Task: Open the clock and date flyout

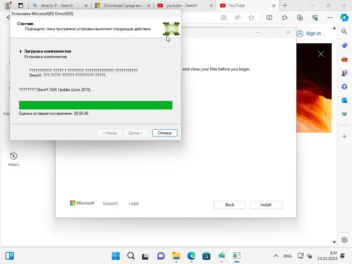Action: [327, 256]
